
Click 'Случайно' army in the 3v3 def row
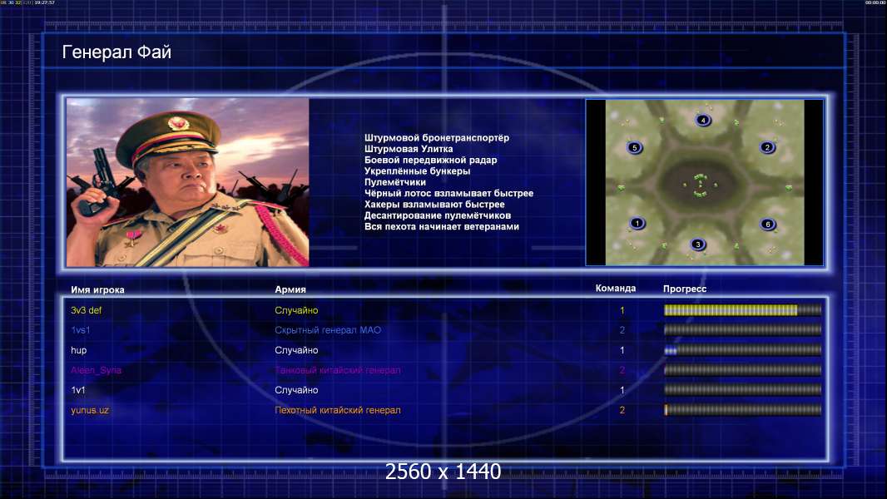296,310
